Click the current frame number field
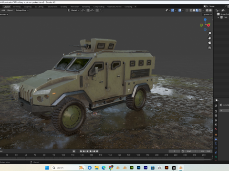 175,151
